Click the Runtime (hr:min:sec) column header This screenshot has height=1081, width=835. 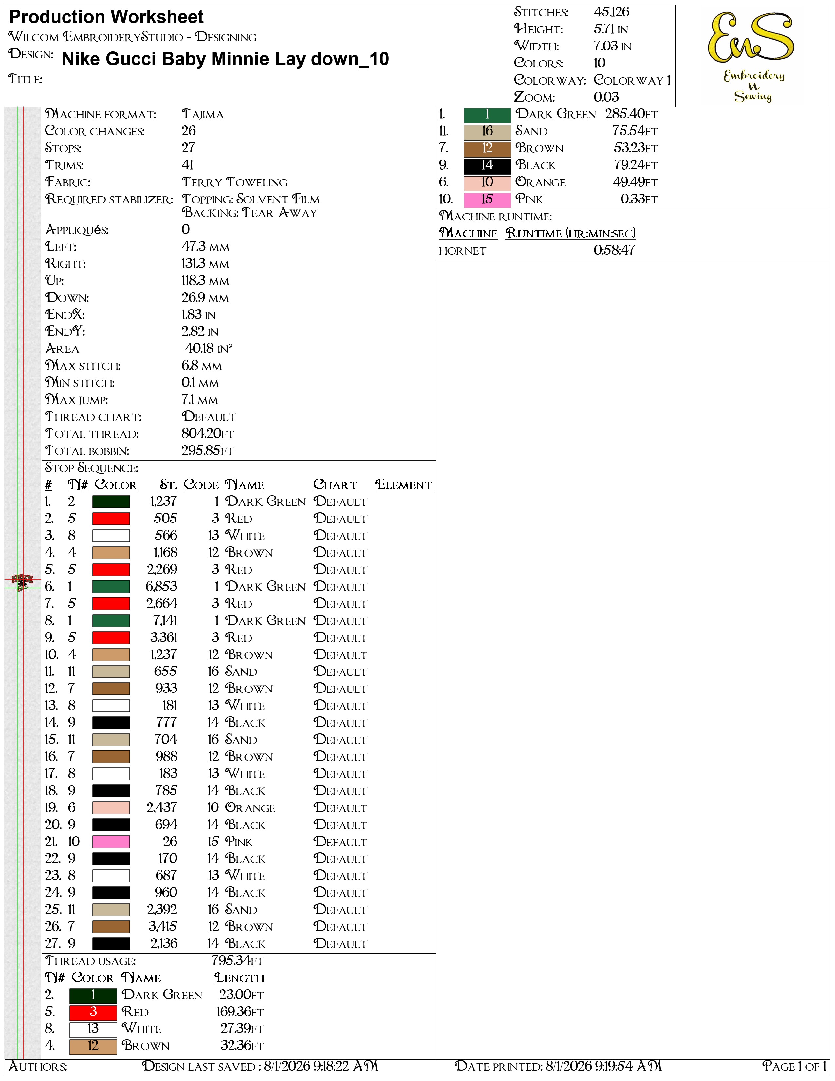570,234
